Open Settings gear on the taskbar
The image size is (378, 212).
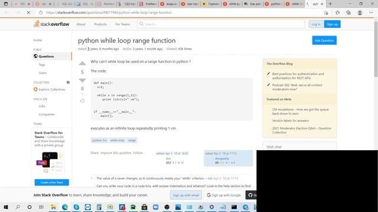pos(211,207)
